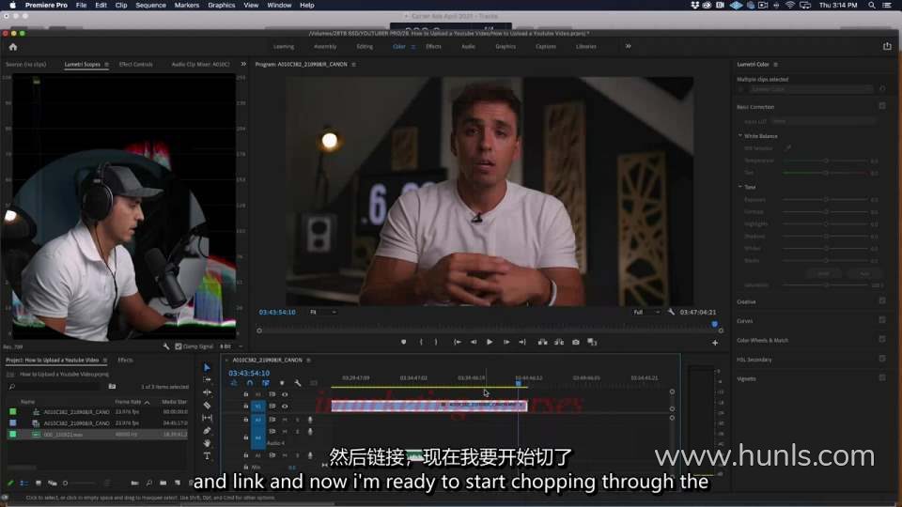Open the Markers menu

coord(187,6)
